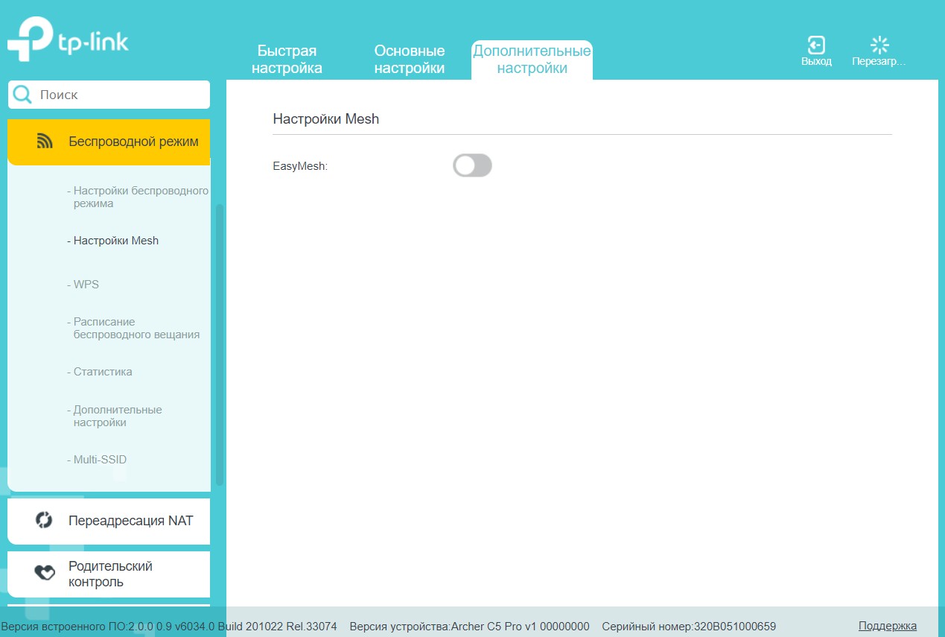Viewport: 945px width, 637px height.
Task: Open the Multi-SSID sidebar item
Action: (x=100, y=460)
